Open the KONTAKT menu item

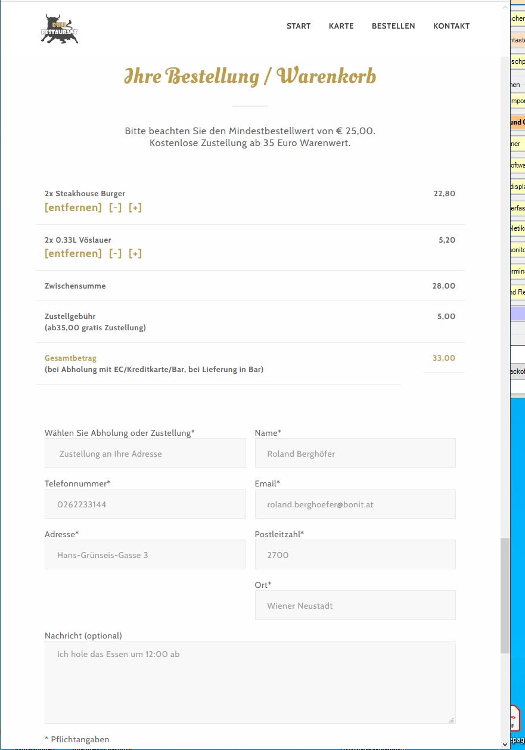(451, 26)
